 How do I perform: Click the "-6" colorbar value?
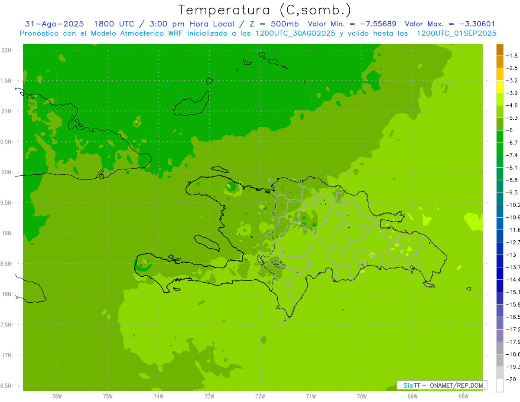[510, 130]
